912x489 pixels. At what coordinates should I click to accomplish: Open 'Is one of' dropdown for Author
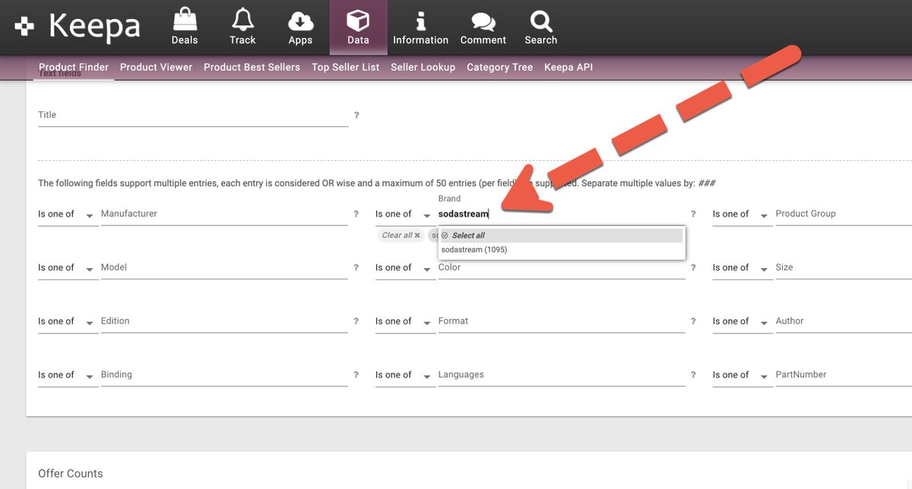[x=743, y=322]
